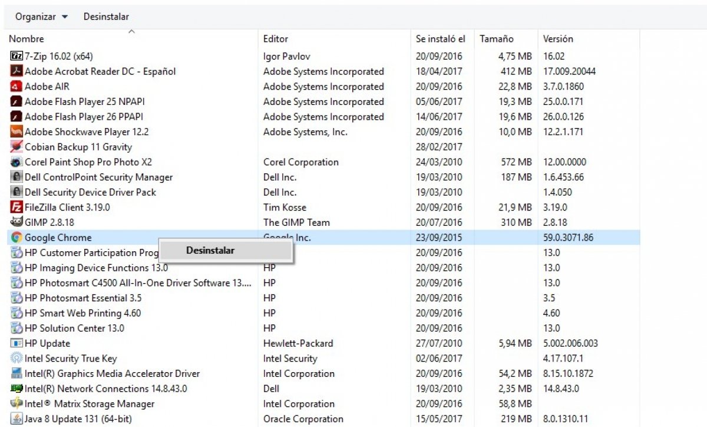Sort by the Tamaño column header

(x=496, y=39)
